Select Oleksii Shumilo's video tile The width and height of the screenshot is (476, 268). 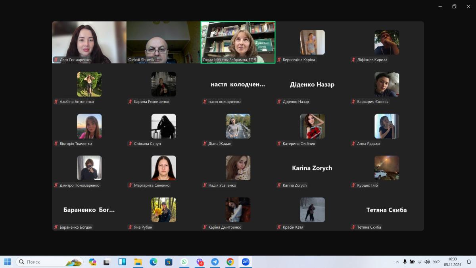click(x=163, y=42)
